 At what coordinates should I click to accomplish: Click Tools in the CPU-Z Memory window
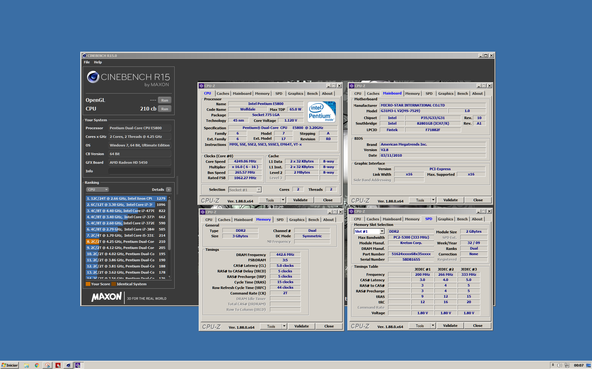[271, 326]
